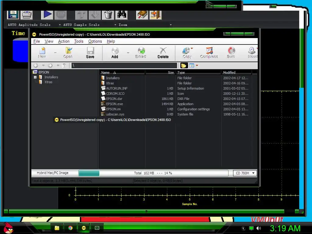
Task: Select the Installers folder in file list
Action: click(113, 78)
